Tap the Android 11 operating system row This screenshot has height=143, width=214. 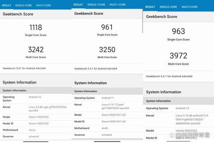pos(107,98)
